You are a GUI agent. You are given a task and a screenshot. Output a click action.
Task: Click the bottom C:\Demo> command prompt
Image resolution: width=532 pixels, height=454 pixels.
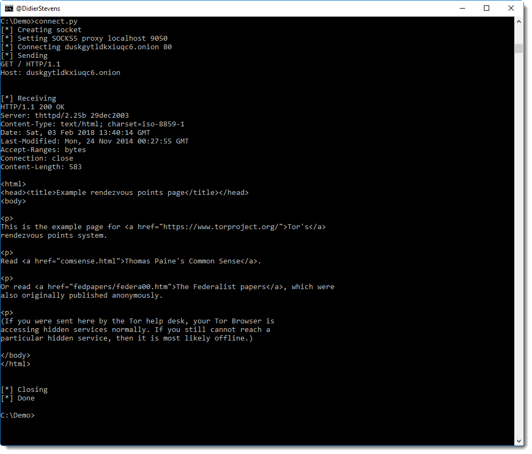pyautogui.click(x=18, y=415)
